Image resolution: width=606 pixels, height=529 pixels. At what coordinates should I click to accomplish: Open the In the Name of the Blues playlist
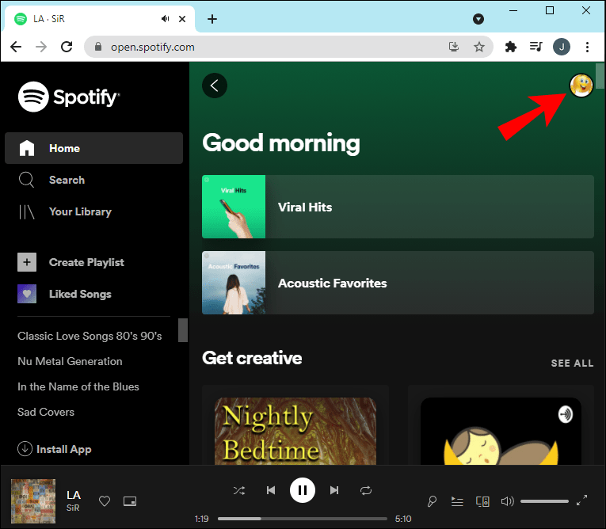point(78,386)
